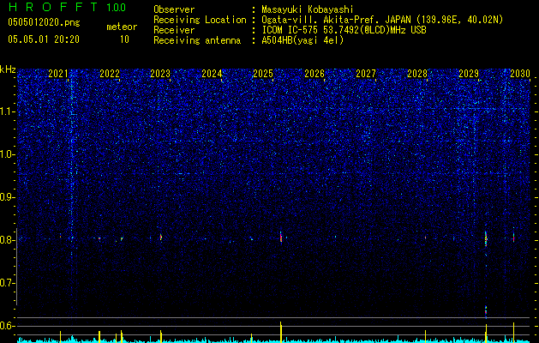Click the Receiving Location label
Viewport: 539px width, 343px height.
200,20
